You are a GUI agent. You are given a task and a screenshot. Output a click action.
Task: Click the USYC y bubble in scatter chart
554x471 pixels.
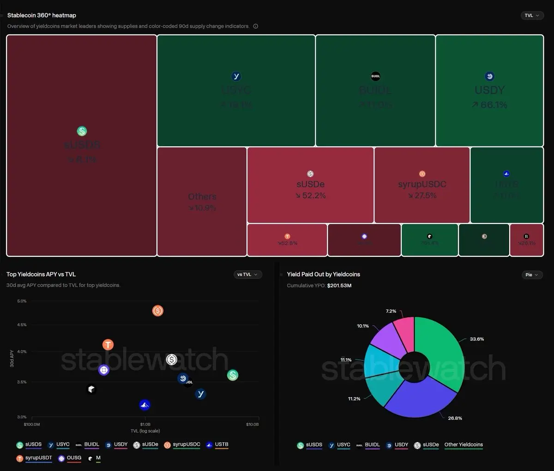pyautogui.click(x=200, y=394)
